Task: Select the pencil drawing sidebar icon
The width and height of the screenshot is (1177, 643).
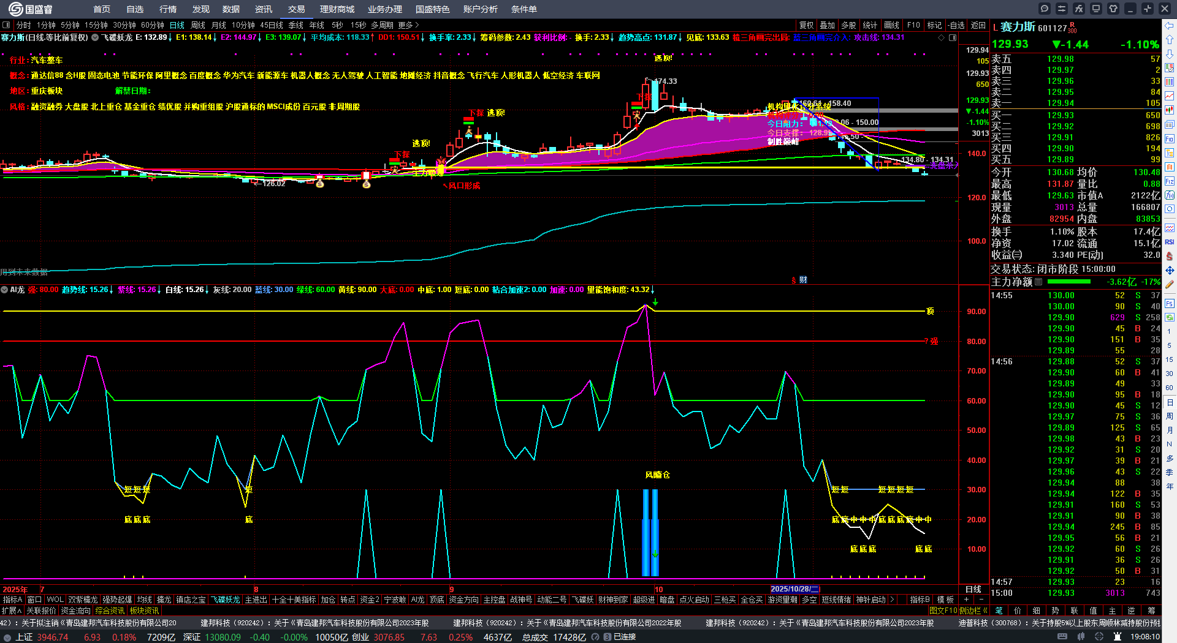Action: (x=1170, y=284)
